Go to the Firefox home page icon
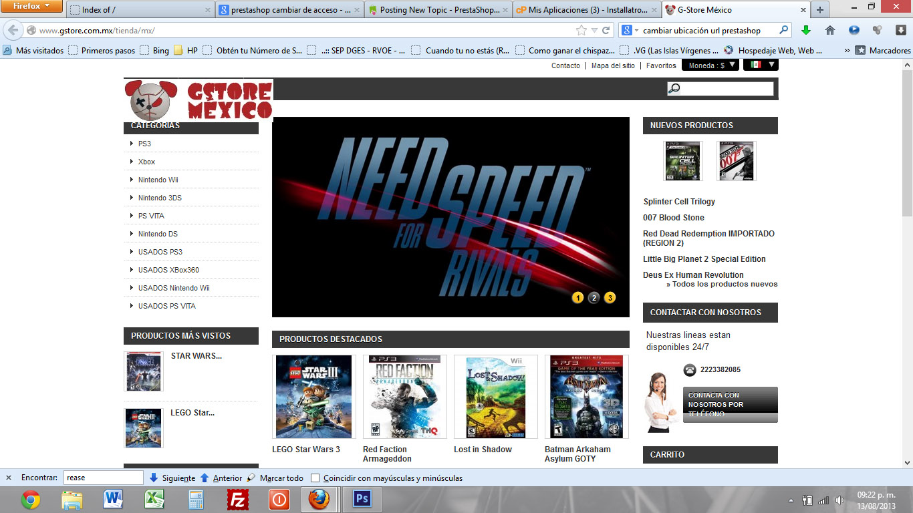Screen dimensions: 913x513 (x=830, y=31)
